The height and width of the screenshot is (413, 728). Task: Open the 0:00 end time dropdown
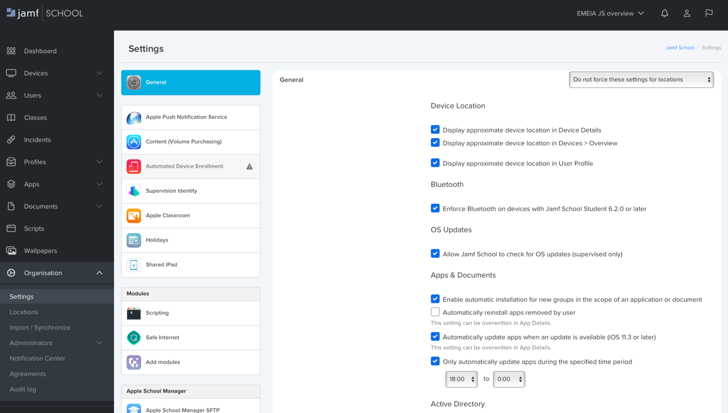pyautogui.click(x=509, y=379)
